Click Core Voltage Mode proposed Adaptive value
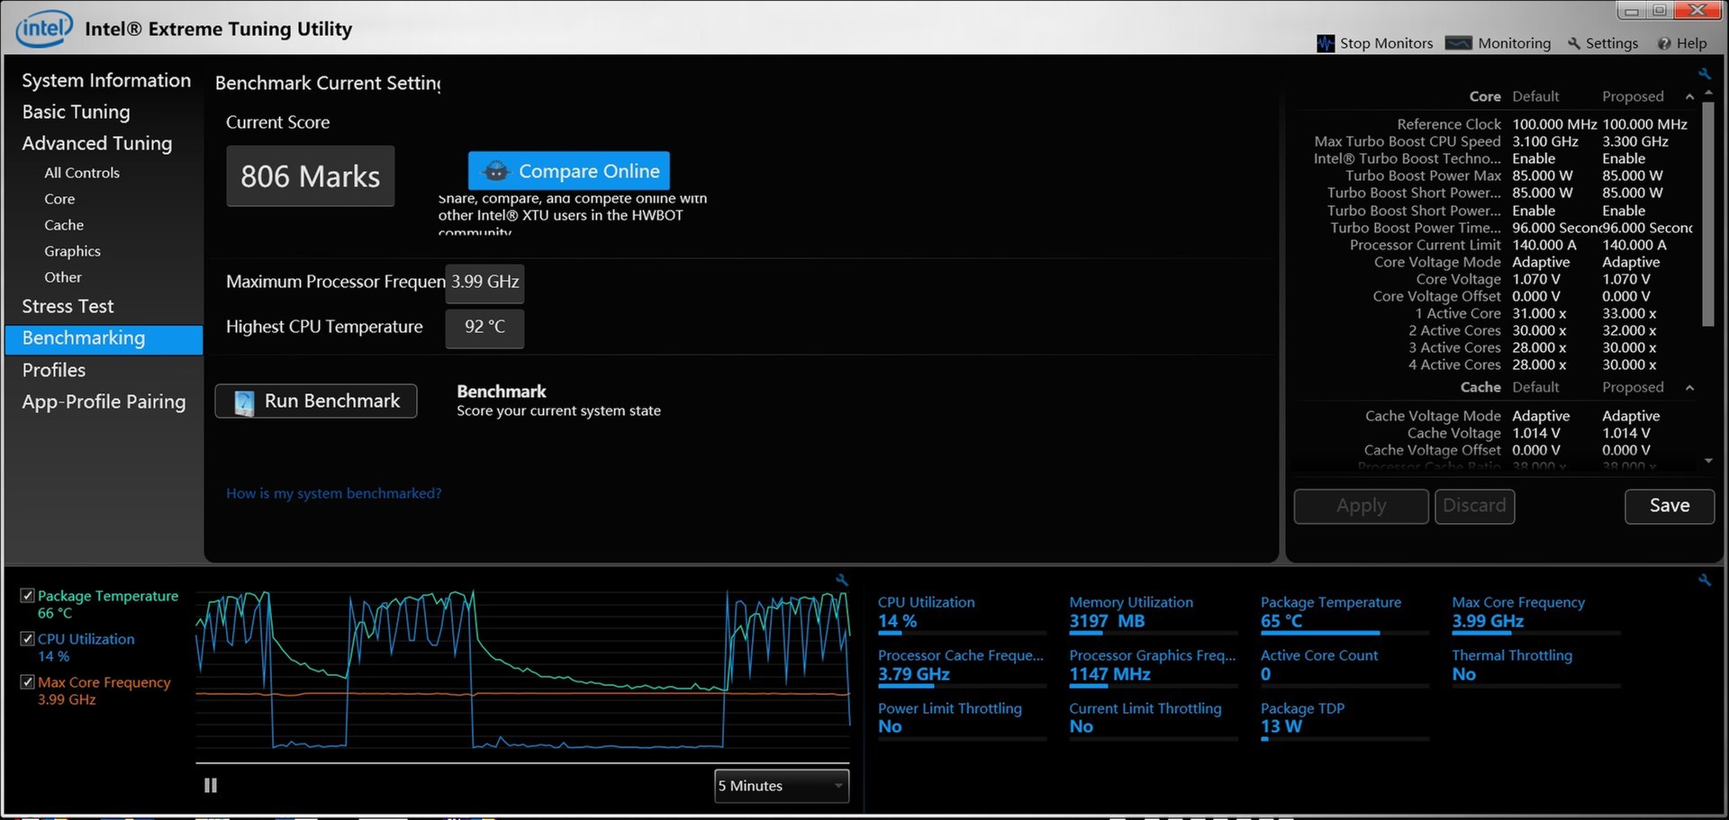The height and width of the screenshot is (820, 1729). tap(1631, 262)
